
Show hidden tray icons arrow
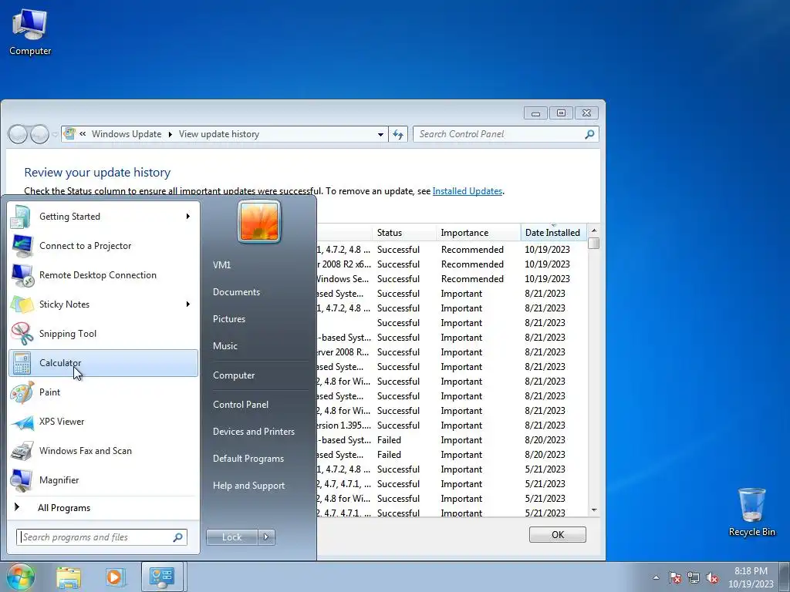pyautogui.click(x=656, y=577)
